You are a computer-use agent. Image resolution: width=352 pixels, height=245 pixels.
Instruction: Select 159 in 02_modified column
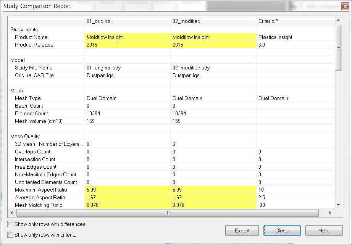click(x=213, y=121)
